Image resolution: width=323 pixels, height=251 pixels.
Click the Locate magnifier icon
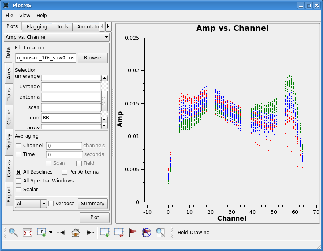tap(160, 233)
